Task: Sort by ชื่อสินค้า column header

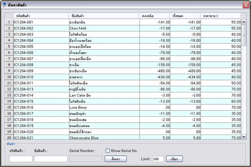Action: (x=104, y=16)
